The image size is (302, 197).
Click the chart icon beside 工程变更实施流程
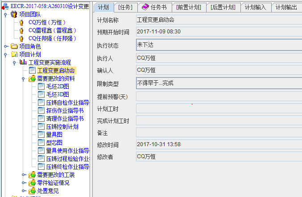coord(23,62)
